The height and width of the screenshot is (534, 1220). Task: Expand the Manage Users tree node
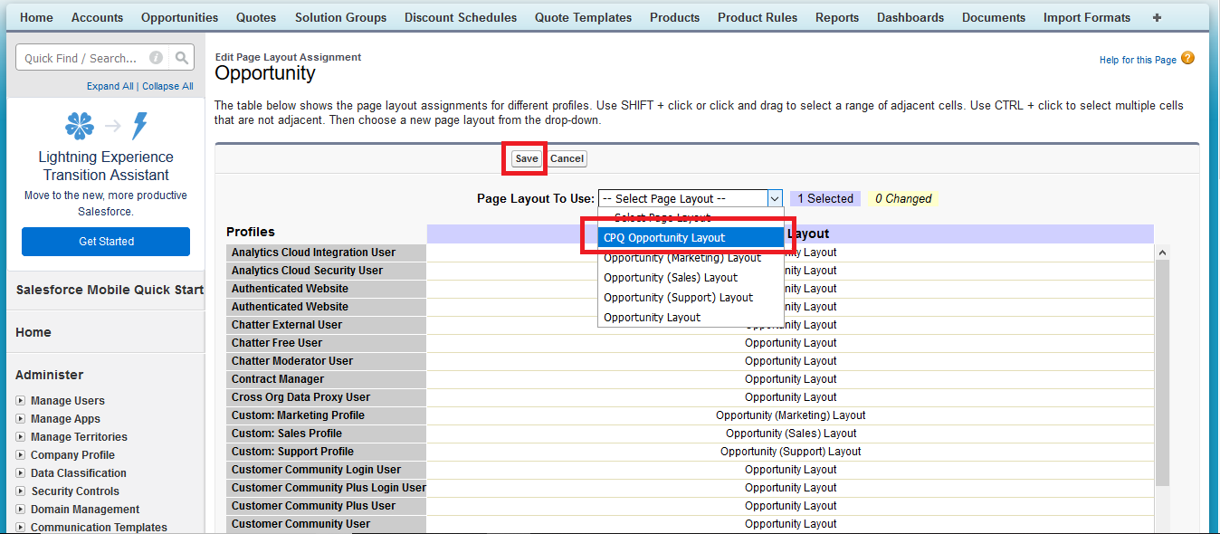tap(21, 401)
